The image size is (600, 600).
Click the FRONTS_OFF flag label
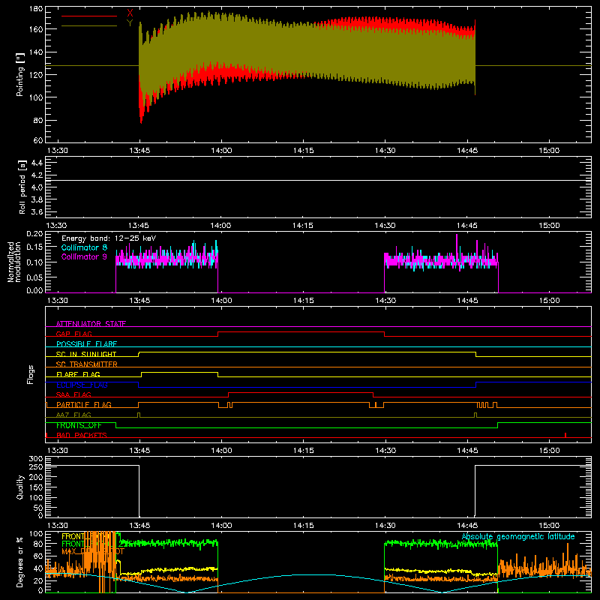pyautogui.click(x=79, y=425)
